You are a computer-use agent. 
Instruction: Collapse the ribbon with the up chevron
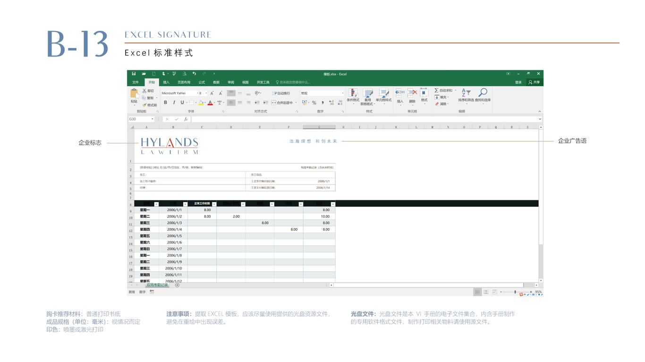tap(540, 112)
